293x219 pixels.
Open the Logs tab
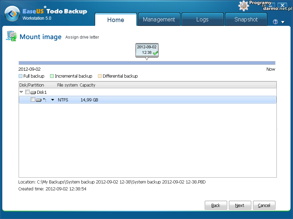click(202, 20)
